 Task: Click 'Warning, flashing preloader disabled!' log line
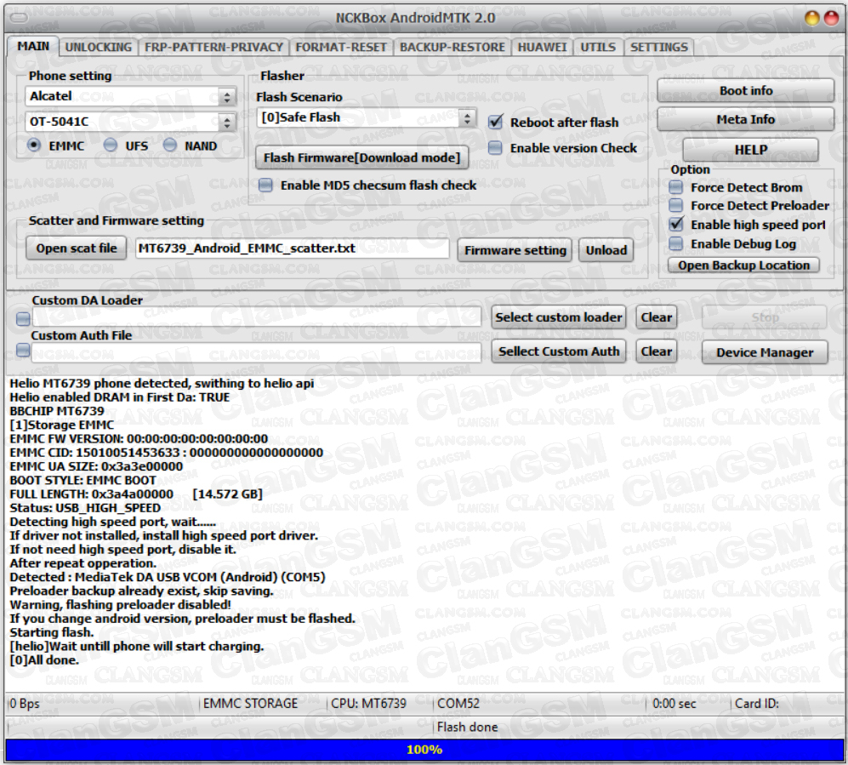pos(120,604)
